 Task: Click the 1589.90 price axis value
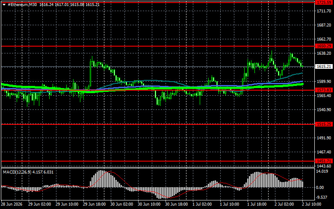tap(324, 82)
